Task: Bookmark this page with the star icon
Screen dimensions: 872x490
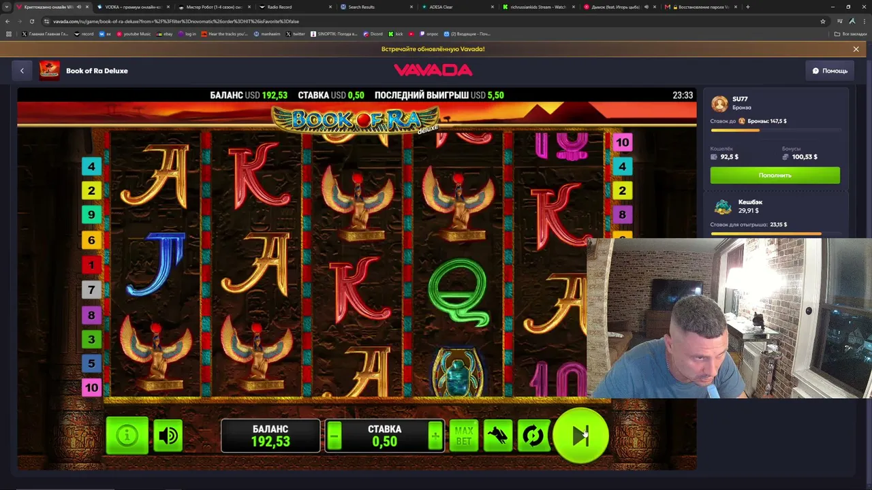Action: tap(823, 21)
